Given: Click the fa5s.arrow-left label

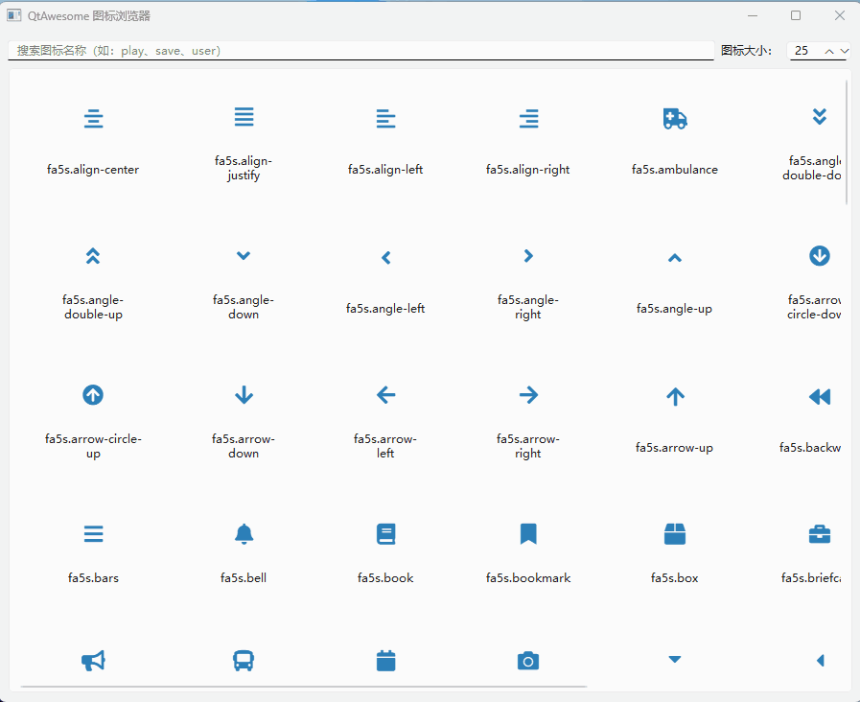Looking at the screenshot, I should tap(385, 446).
